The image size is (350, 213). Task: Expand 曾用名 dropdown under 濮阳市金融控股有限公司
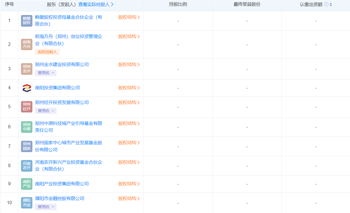pos(46,207)
